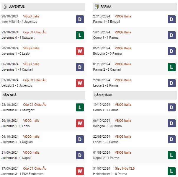Click the W badge for Juventus 3-1 PSV Eindhoven

80,171
